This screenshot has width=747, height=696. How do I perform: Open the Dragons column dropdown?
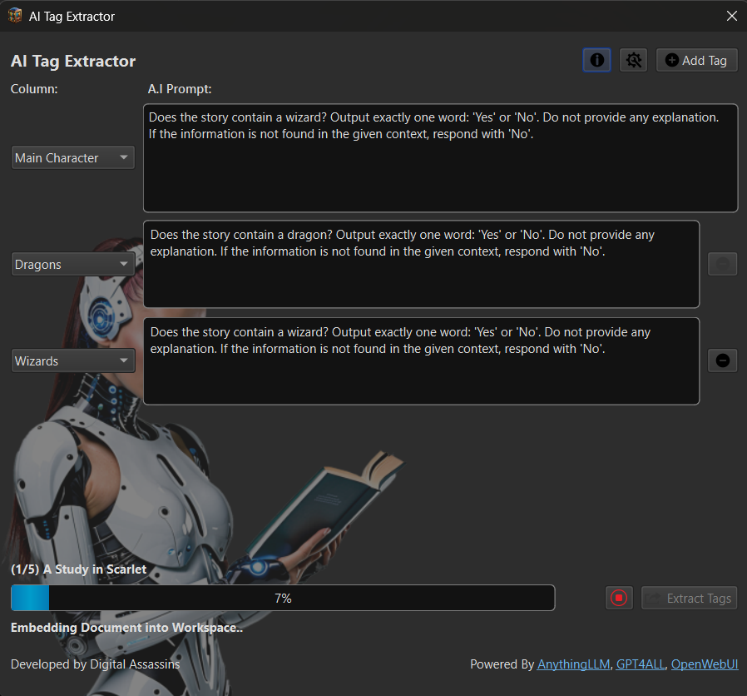tap(73, 264)
